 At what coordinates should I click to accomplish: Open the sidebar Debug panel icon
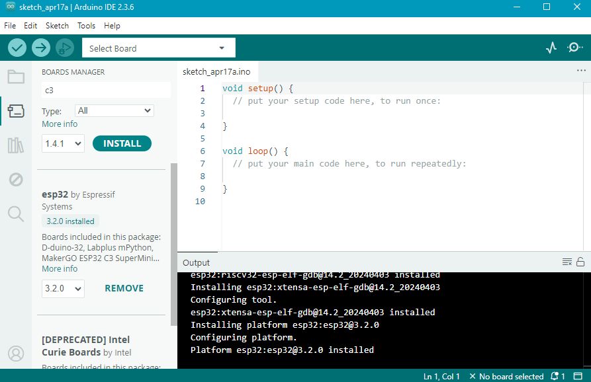coord(16,179)
